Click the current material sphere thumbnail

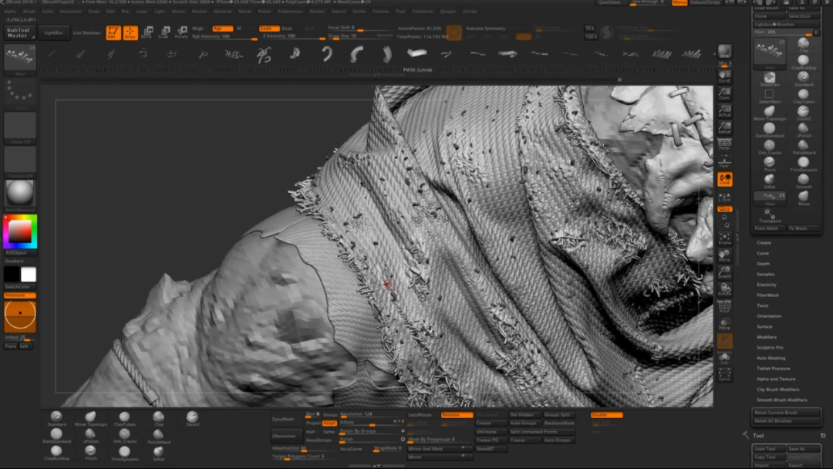(x=20, y=193)
